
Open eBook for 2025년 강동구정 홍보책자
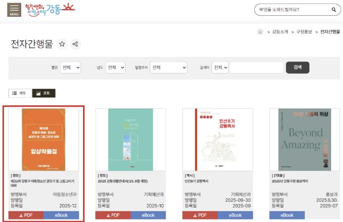pyautogui.click(x=287, y=215)
